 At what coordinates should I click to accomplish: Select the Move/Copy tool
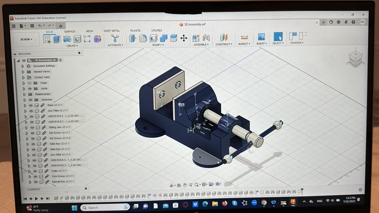(183, 38)
